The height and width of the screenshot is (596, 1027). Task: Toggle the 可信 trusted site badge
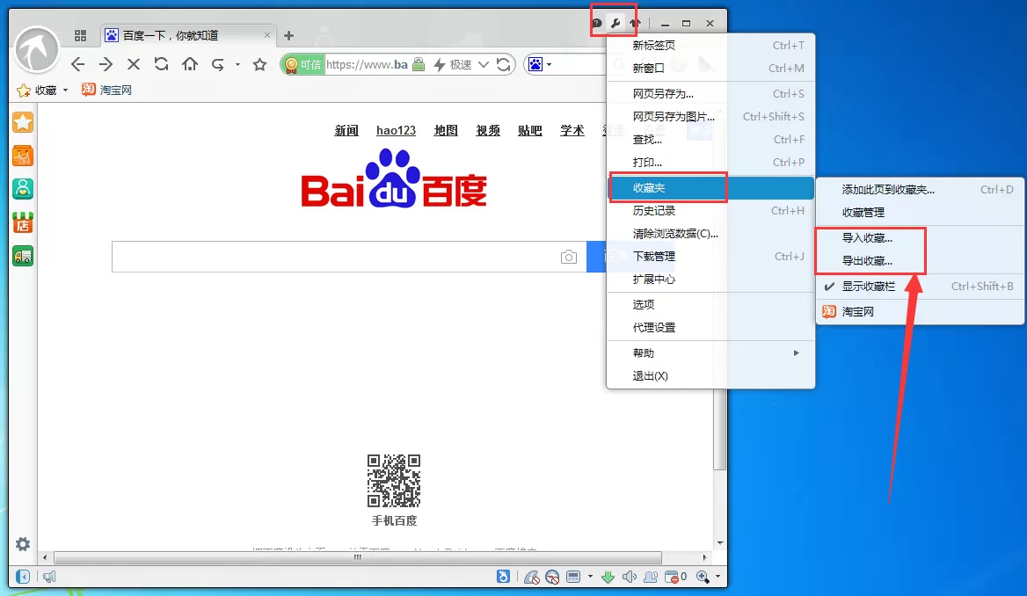pos(303,64)
